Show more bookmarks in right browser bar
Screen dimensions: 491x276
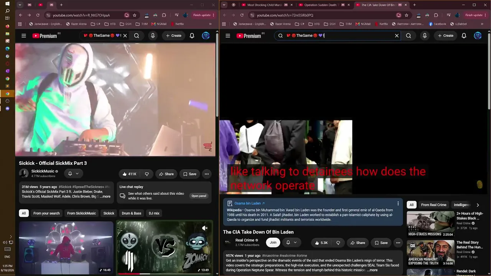[x=482, y=24]
